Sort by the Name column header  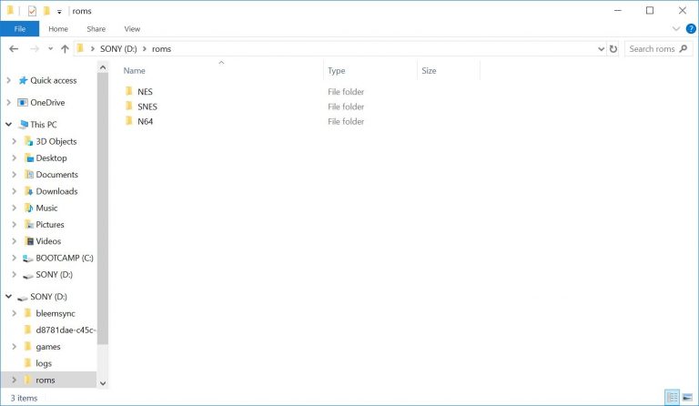point(135,71)
